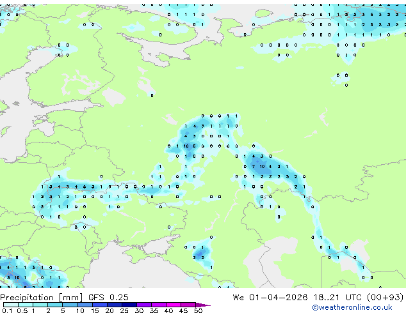The height and width of the screenshot is (313, 406).
Task: Click the 'We 01-04-2026' date text
Action: point(270,298)
